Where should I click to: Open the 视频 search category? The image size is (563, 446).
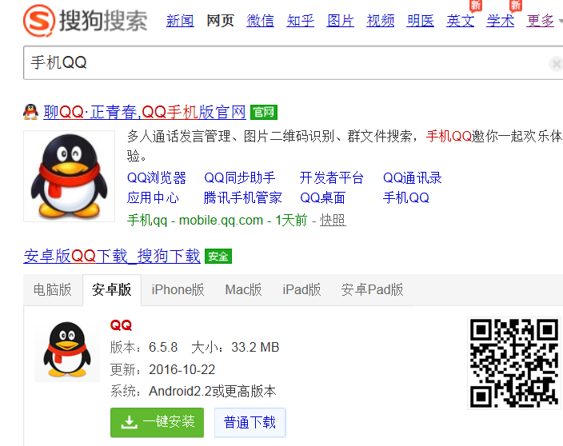[380, 21]
